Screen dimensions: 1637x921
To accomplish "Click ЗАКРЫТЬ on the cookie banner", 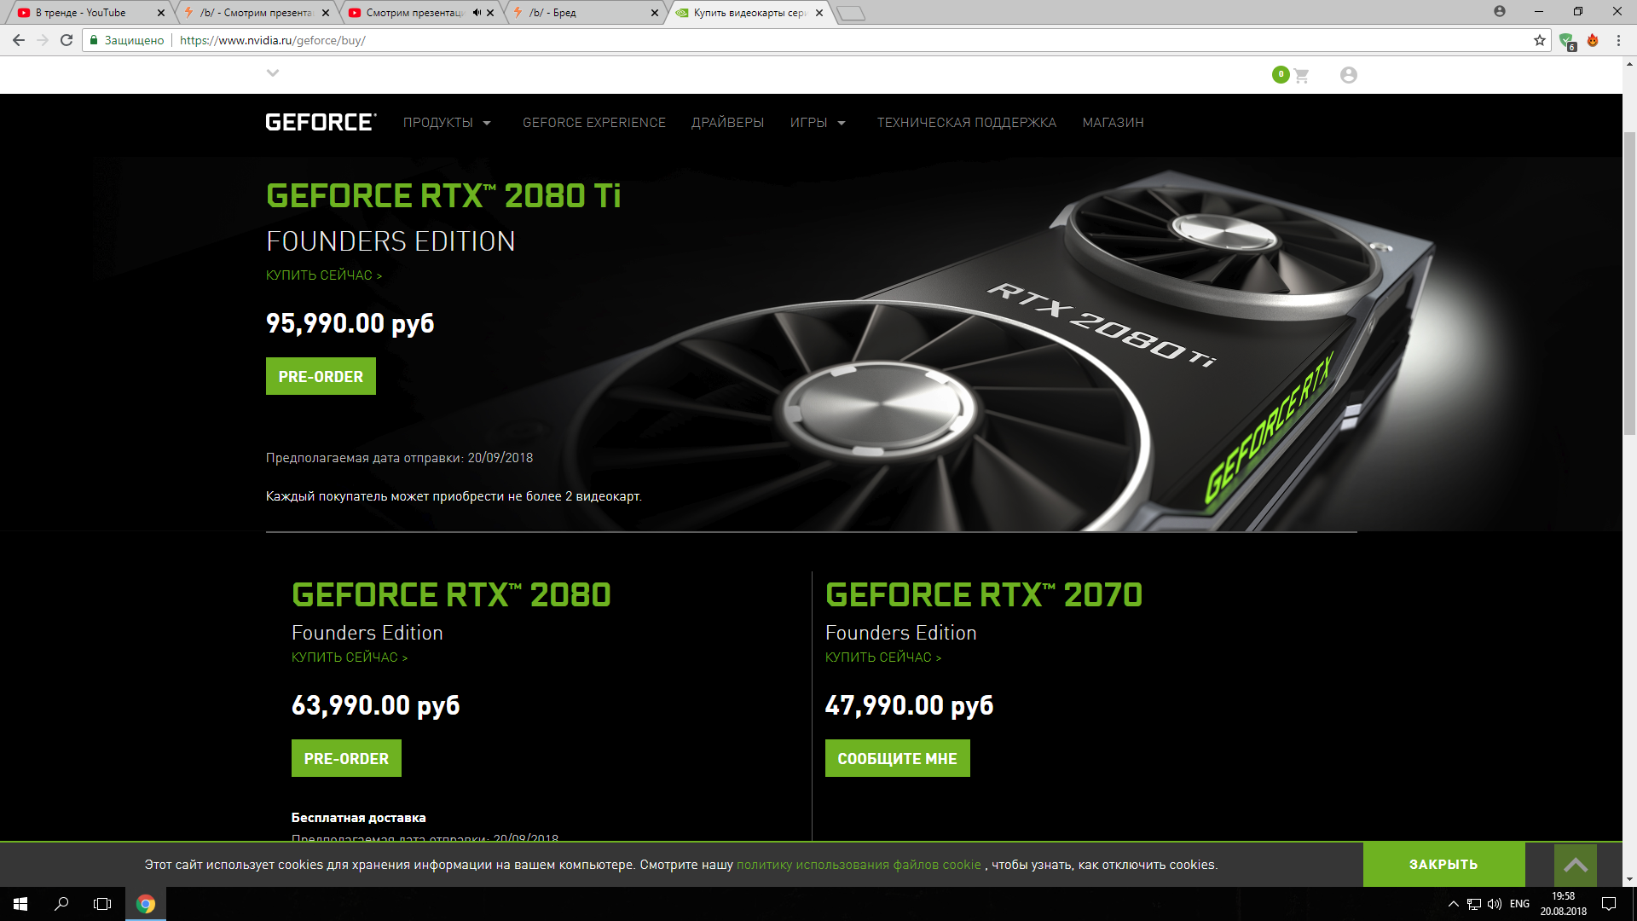I will 1443,865.
